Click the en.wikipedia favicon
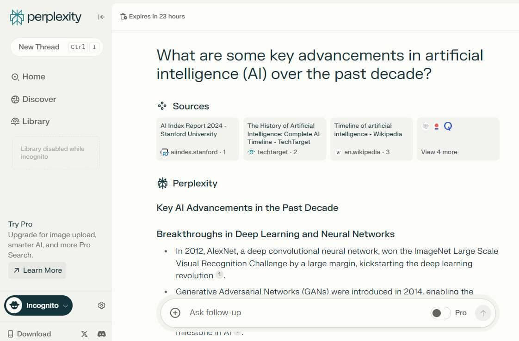 pos(338,152)
